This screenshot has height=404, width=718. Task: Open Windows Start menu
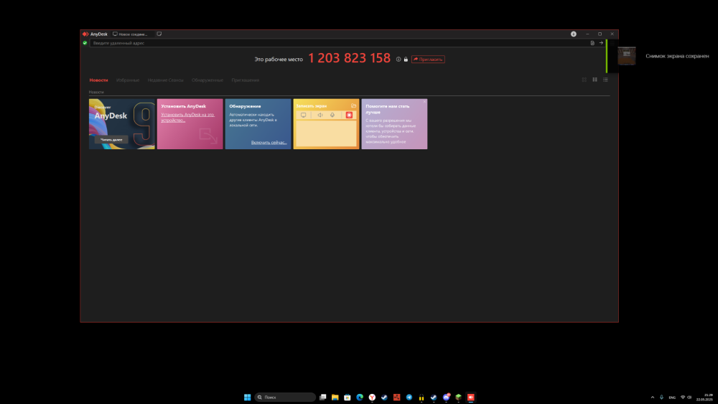247,397
